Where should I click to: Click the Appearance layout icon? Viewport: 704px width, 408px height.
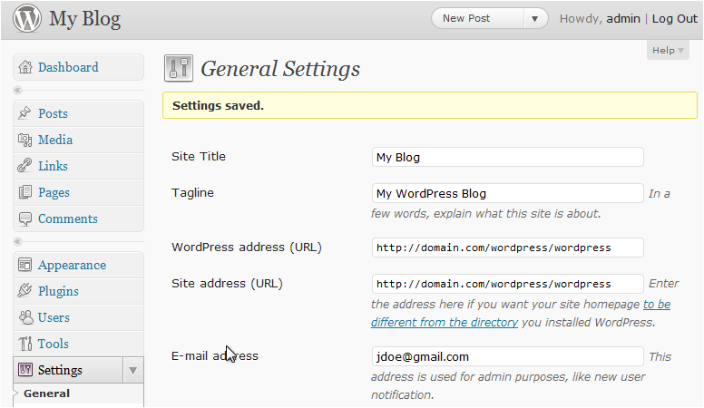(24, 265)
